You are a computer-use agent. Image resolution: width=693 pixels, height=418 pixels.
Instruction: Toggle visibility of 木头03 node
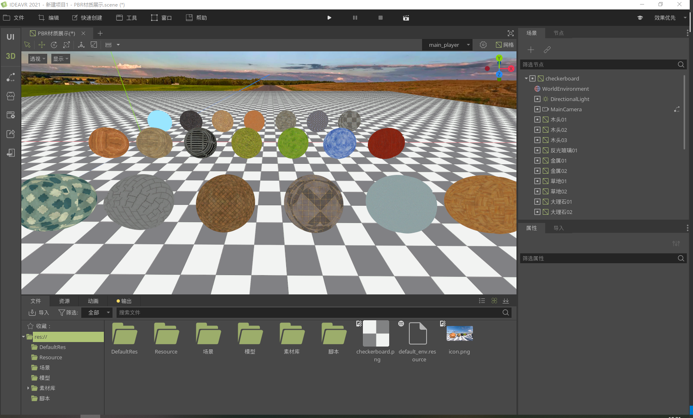537,140
